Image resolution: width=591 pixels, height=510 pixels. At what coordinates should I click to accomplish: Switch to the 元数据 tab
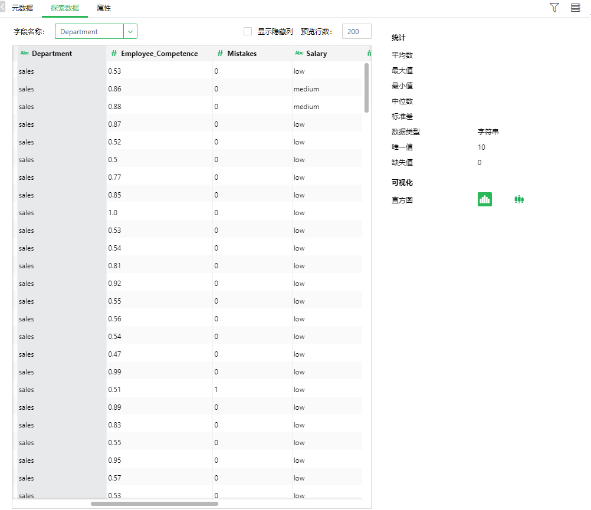[x=22, y=8]
